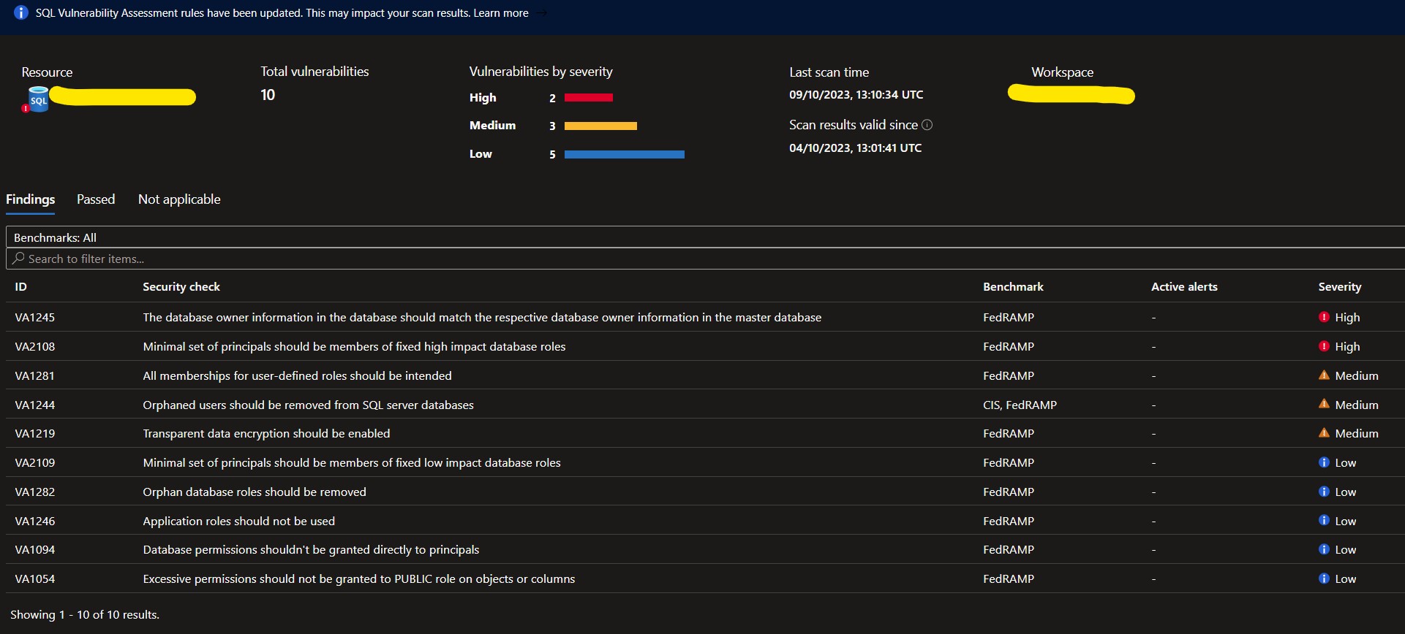Open finding ID VA2108
Screen dimensions: 1405x634
pyautogui.click(x=35, y=347)
